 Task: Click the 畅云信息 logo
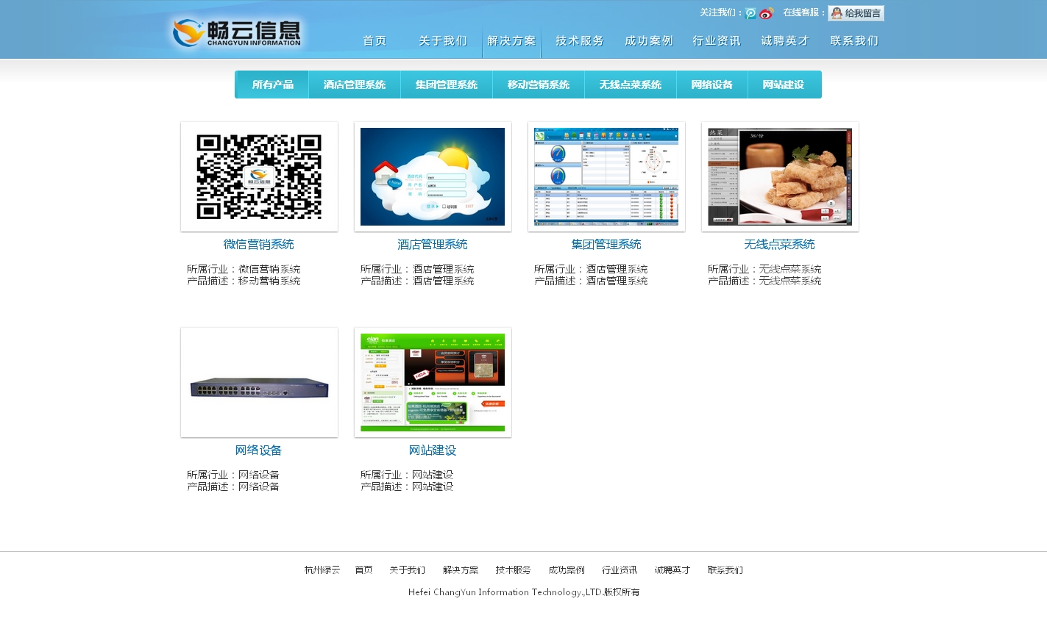tap(237, 33)
